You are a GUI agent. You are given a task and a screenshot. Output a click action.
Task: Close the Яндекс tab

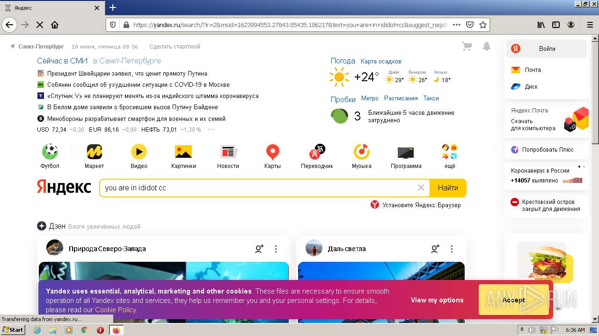click(x=97, y=8)
